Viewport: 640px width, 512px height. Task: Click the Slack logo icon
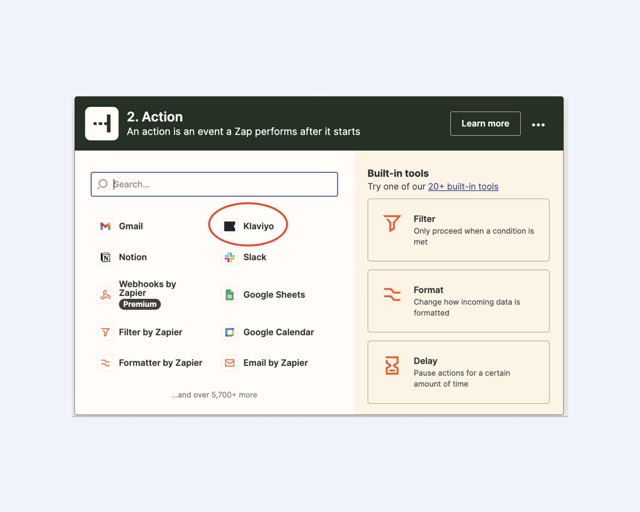(x=230, y=257)
